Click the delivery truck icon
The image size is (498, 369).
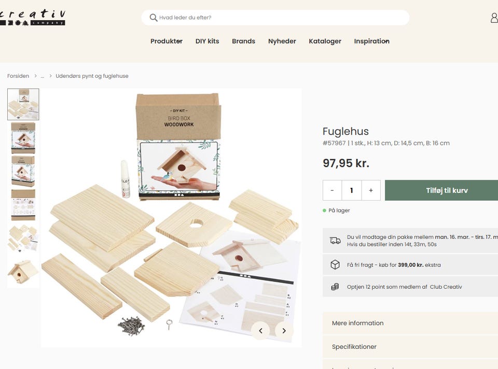(x=335, y=240)
